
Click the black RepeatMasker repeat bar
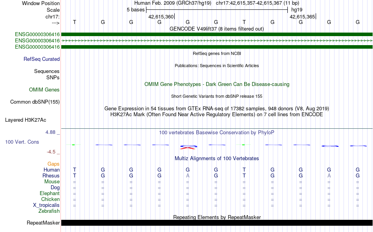click(x=217, y=223)
